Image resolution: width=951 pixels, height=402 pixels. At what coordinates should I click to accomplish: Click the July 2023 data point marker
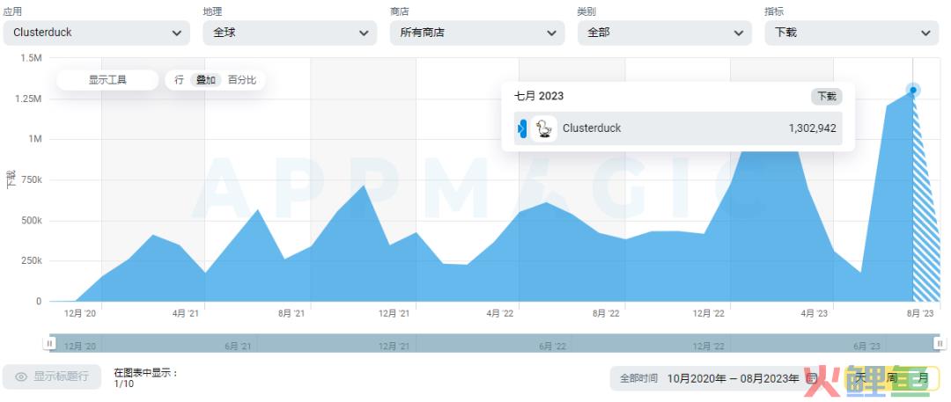(x=913, y=91)
